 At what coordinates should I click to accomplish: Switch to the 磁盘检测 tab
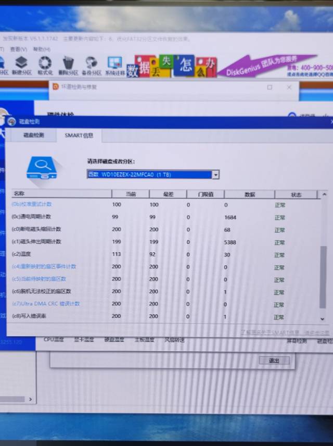click(x=33, y=135)
